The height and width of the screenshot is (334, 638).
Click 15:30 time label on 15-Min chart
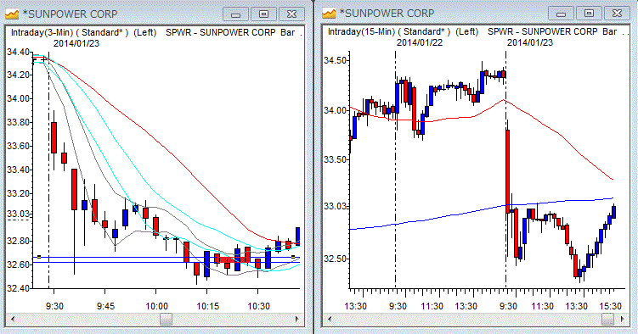(x=611, y=306)
